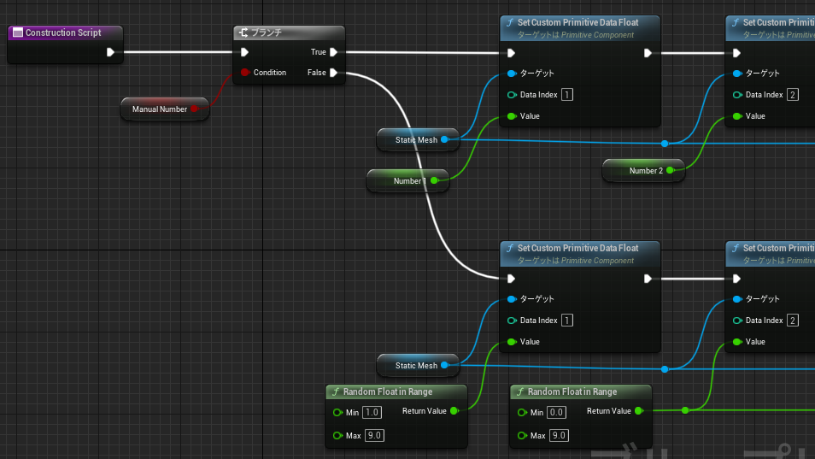Edit the Min field showing 0.0
815x459 pixels.
[x=557, y=412]
